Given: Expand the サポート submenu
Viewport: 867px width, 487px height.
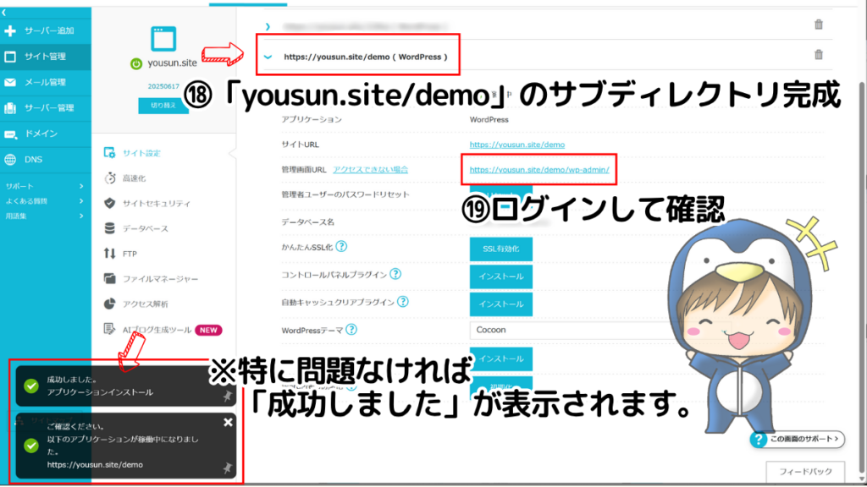Looking at the screenshot, I should click(x=44, y=187).
